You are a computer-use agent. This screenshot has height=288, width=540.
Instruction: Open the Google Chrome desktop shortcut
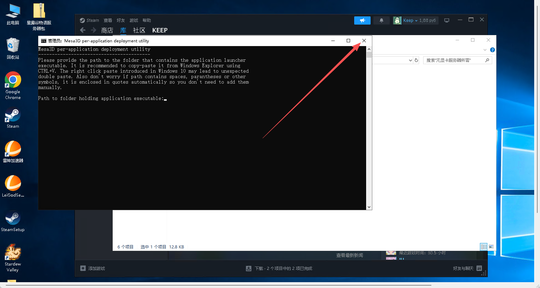pyautogui.click(x=13, y=85)
